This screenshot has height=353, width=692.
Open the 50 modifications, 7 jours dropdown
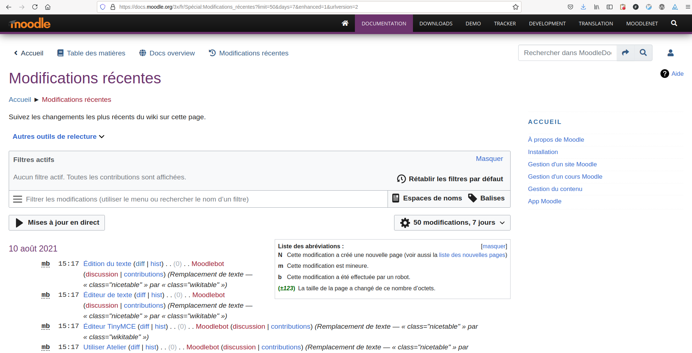point(452,223)
